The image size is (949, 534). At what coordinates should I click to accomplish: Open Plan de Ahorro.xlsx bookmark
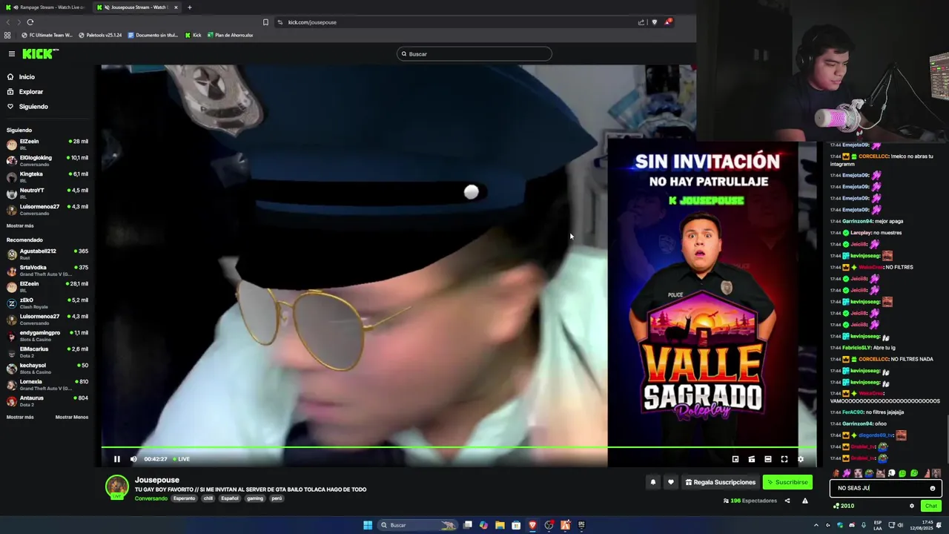[x=231, y=35]
